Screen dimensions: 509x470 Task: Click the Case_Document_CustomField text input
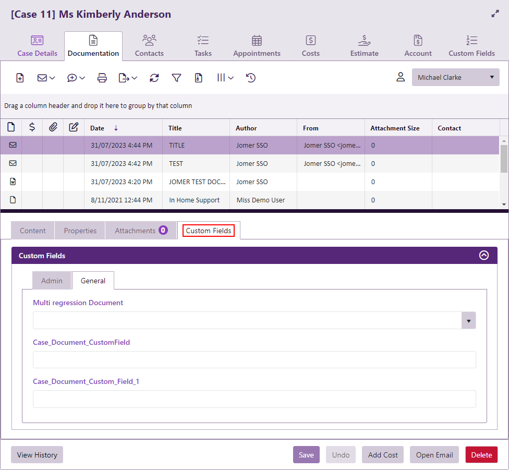[x=254, y=359]
